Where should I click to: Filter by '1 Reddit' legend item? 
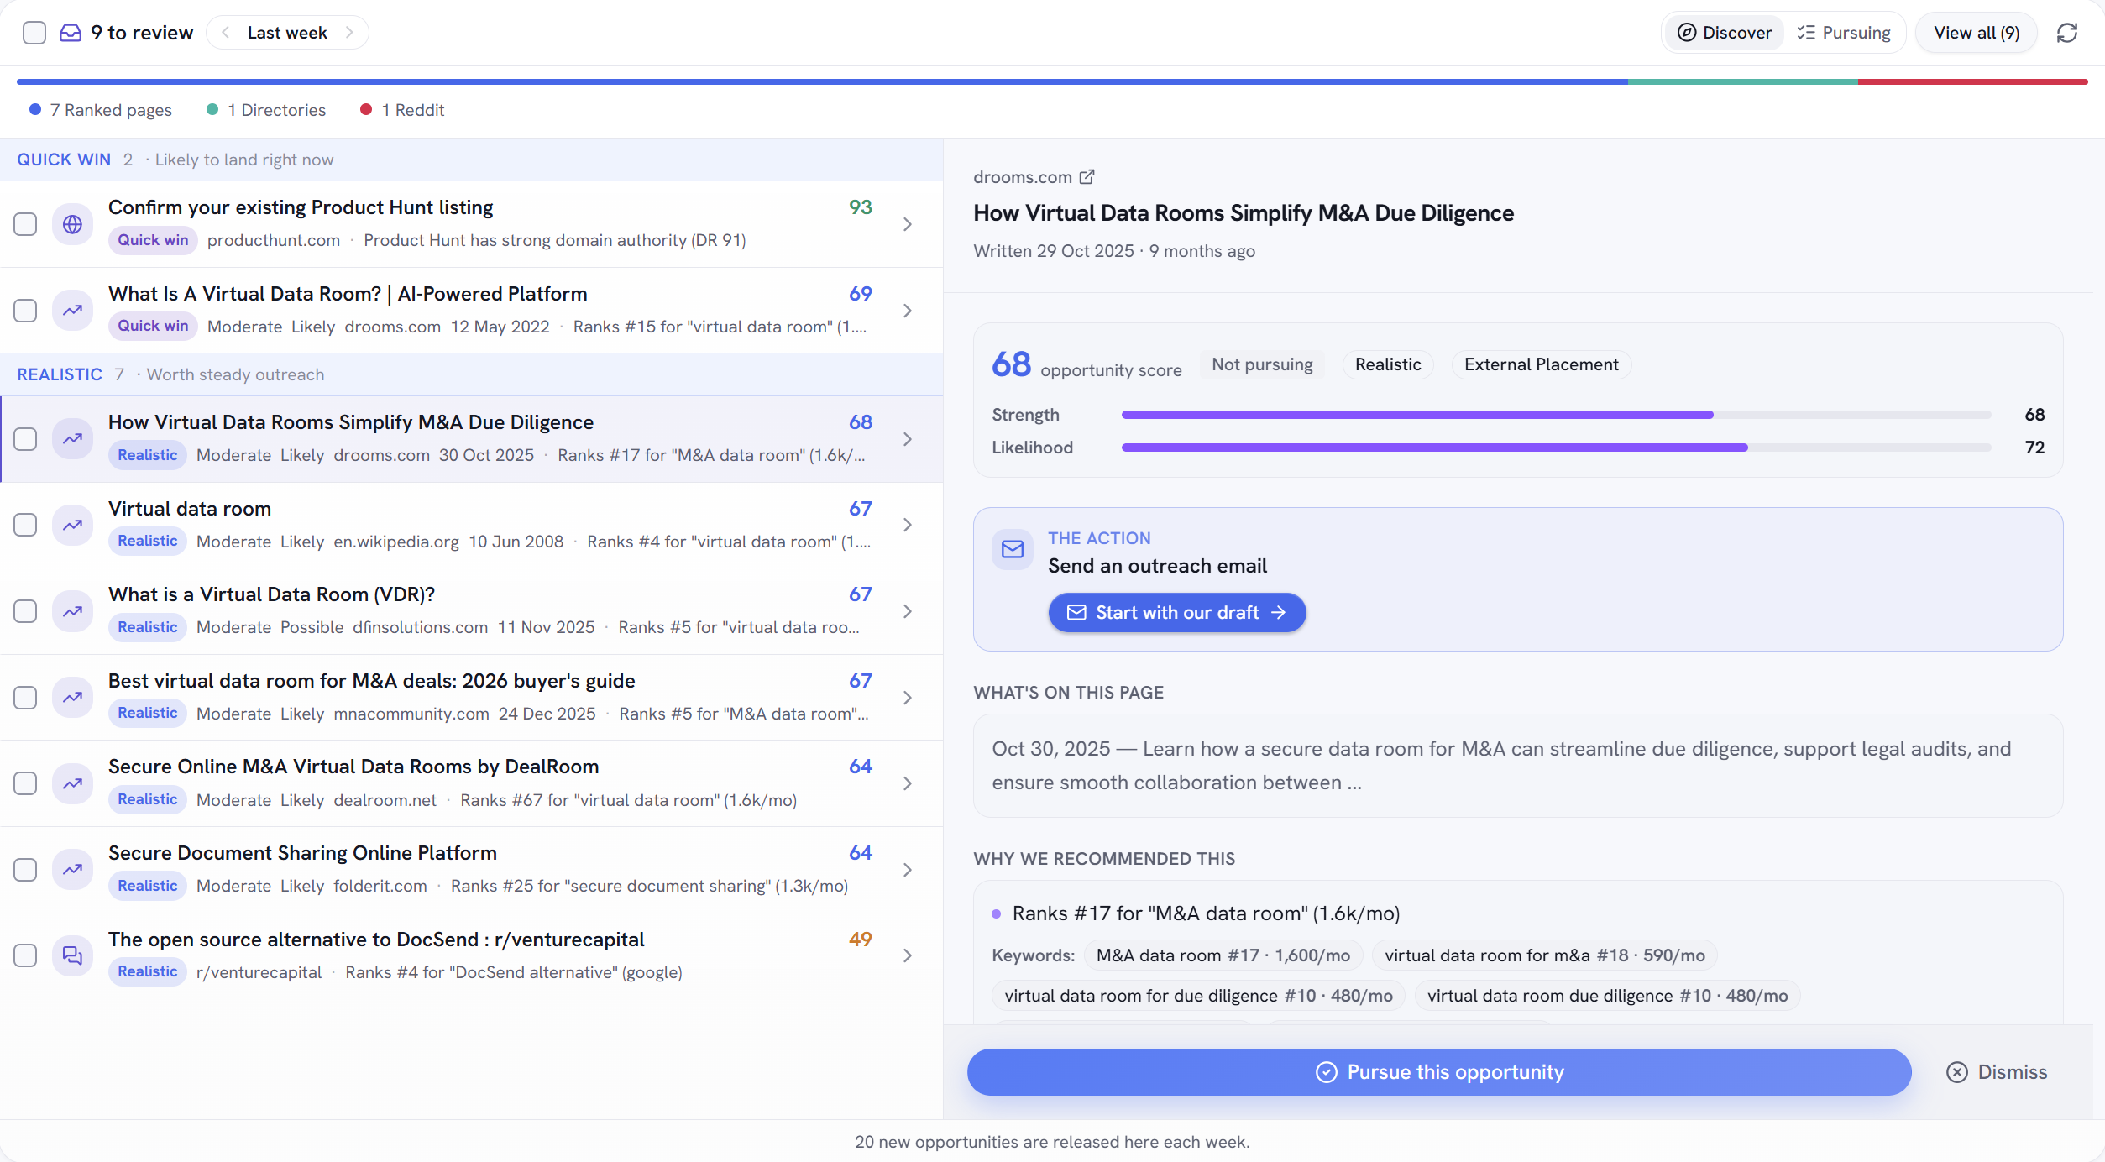click(x=402, y=110)
